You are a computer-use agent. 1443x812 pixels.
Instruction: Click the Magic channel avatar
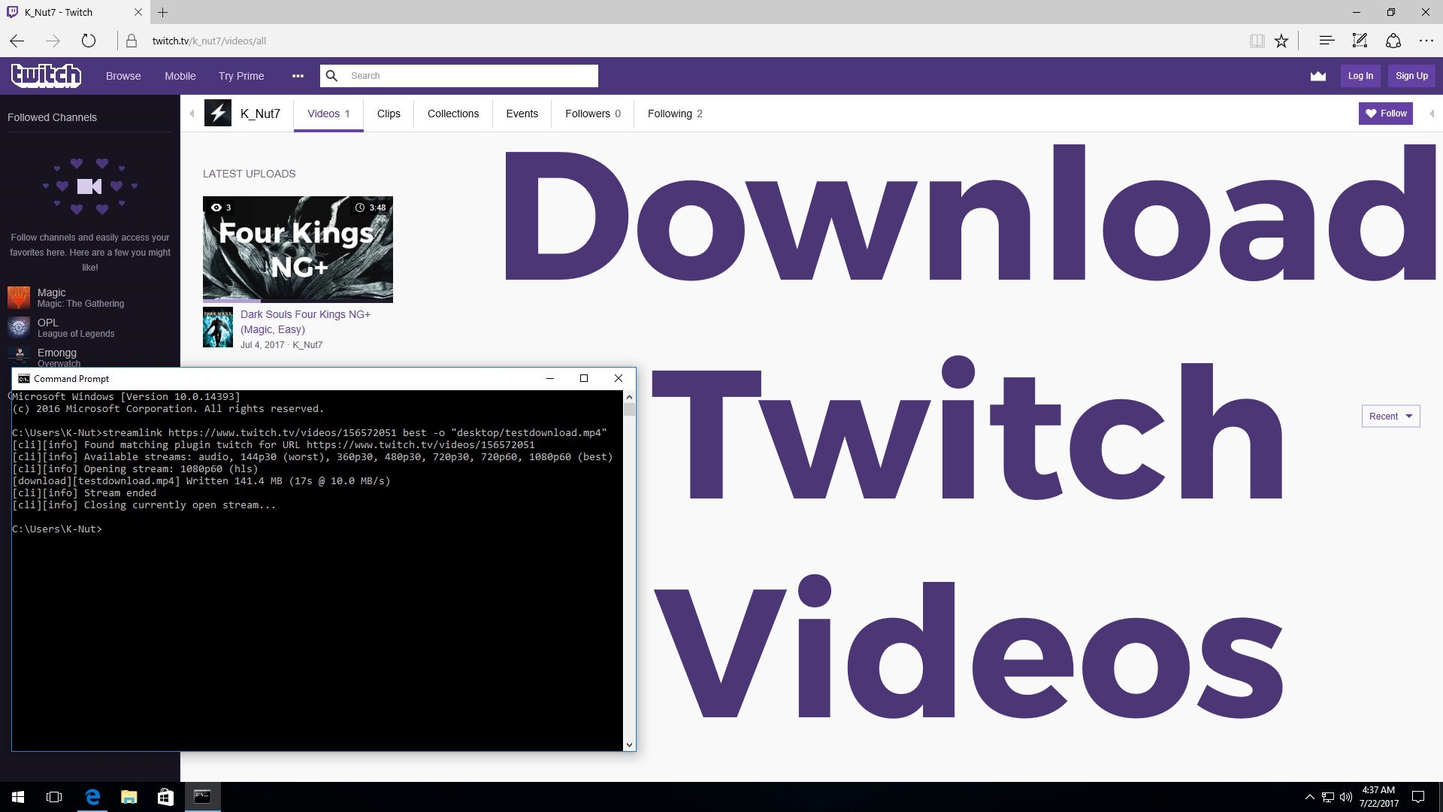click(x=19, y=298)
